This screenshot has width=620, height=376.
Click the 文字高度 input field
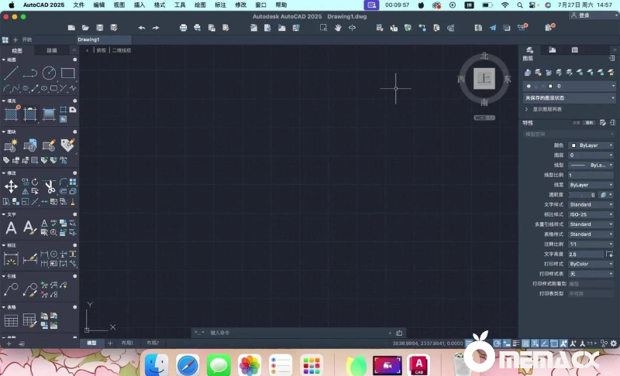click(586, 254)
